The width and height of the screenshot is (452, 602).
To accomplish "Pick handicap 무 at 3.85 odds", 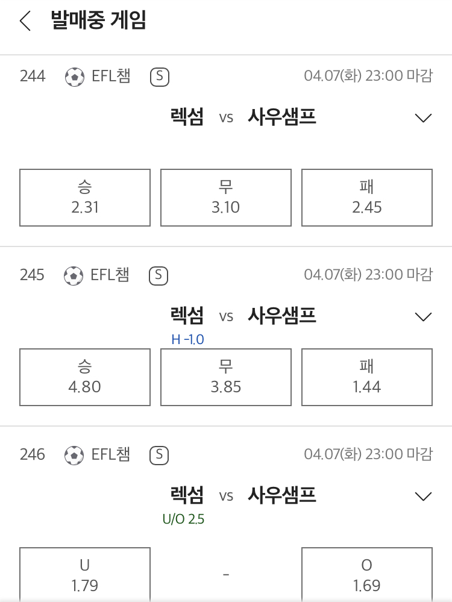I will pos(226,377).
